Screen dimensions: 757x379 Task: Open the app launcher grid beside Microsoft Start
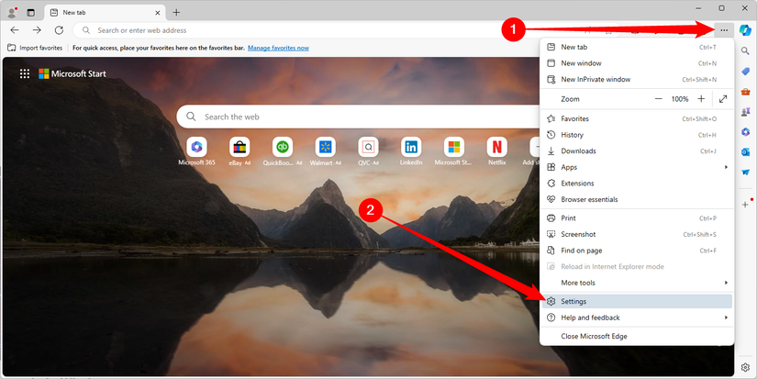point(25,73)
